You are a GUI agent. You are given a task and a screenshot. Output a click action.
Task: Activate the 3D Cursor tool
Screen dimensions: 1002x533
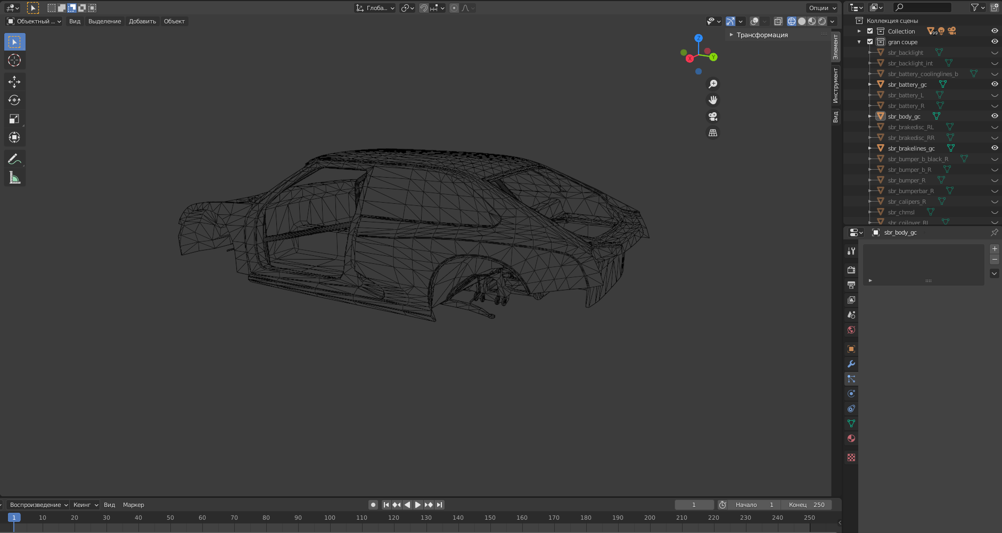tap(14, 60)
